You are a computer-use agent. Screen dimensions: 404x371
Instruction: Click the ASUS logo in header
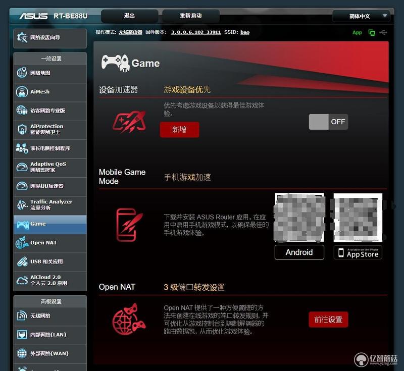coord(33,16)
